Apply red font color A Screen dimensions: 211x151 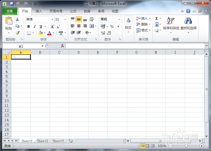pyautogui.click(x=49, y=33)
